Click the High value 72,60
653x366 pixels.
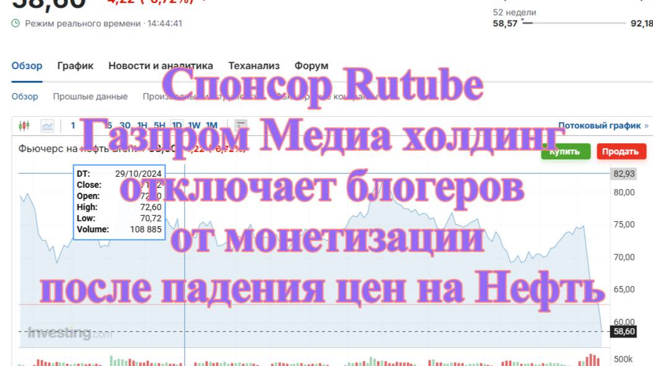151,207
